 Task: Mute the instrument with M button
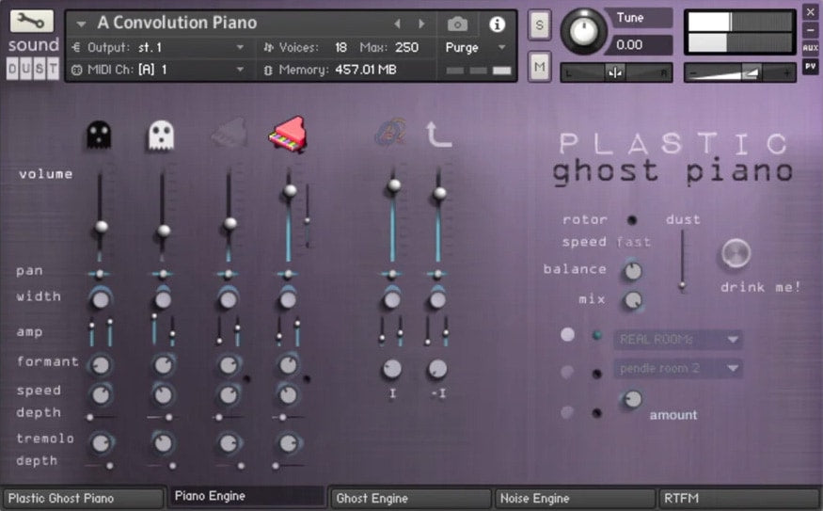click(x=540, y=65)
